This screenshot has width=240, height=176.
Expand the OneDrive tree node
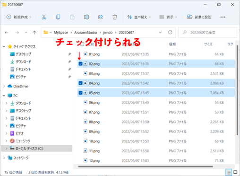click(x=4, y=86)
